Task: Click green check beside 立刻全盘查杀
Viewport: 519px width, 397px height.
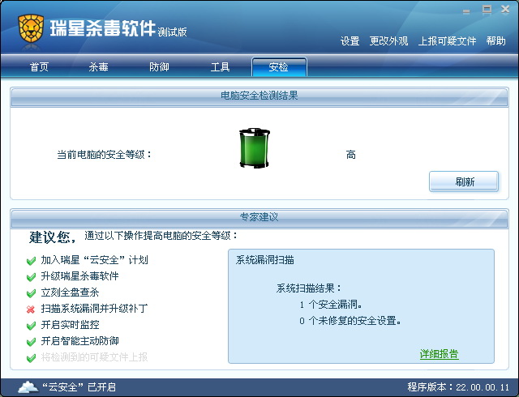Action: click(31, 292)
